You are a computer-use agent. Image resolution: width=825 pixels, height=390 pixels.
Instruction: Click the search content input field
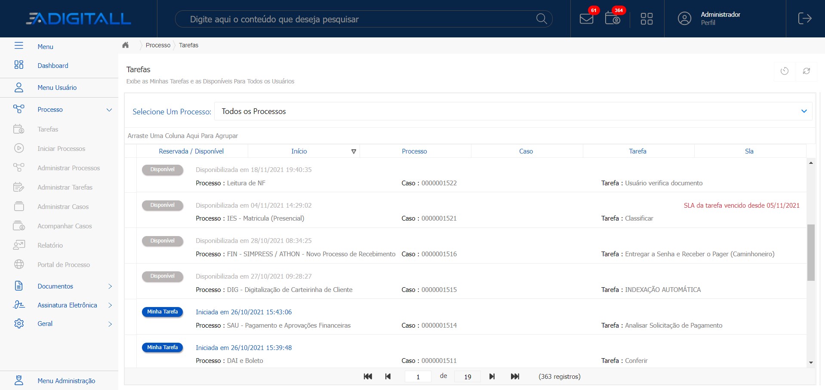coord(363,19)
